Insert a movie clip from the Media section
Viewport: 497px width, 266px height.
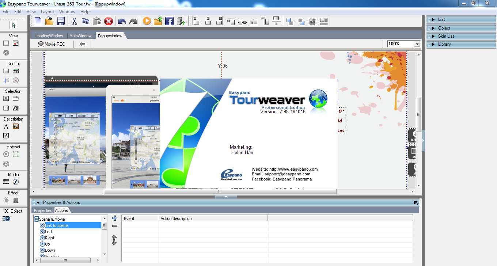point(6,182)
